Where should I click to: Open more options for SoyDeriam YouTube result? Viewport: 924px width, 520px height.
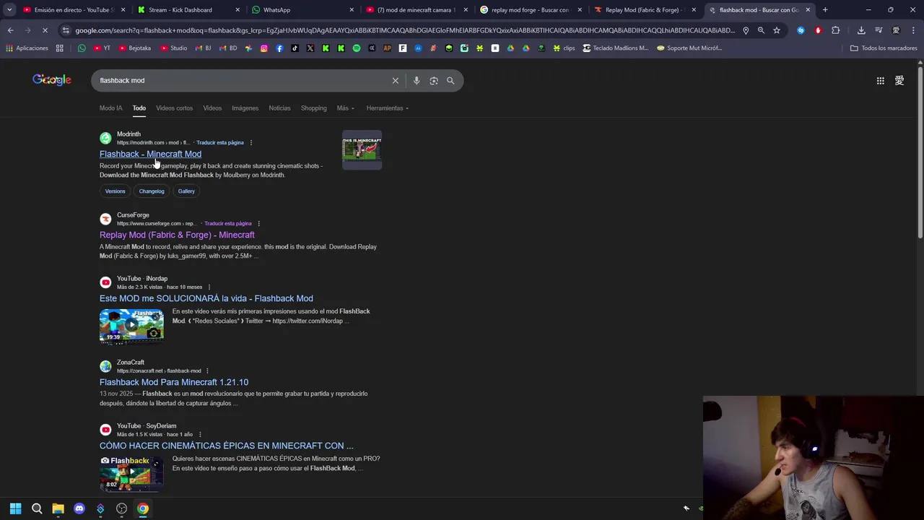point(200,435)
